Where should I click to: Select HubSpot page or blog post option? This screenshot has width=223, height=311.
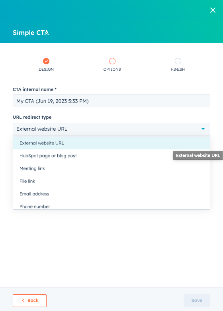111,156
